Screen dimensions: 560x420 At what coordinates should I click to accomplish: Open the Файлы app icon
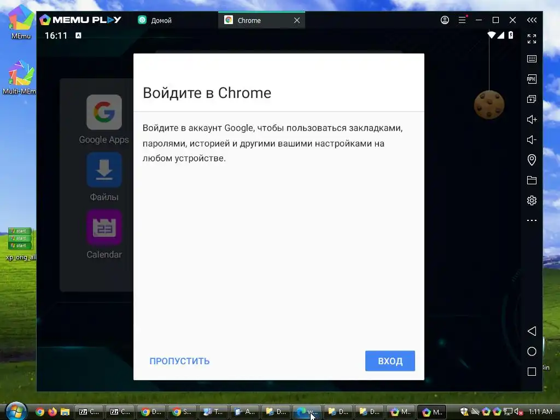coord(104,170)
